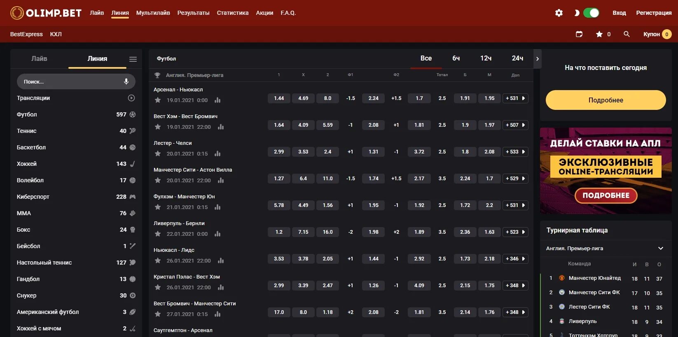
Task: Open the F.A.Q. menu item
Action: click(288, 13)
